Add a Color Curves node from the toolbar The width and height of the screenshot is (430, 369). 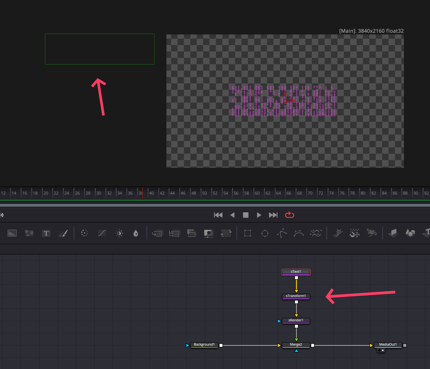(x=102, y=233)
